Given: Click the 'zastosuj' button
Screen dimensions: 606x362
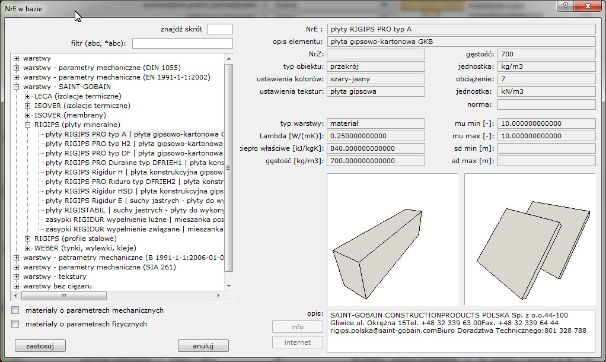Looking at the screenshot, I should pyautogui.click(x=40, y=346).
